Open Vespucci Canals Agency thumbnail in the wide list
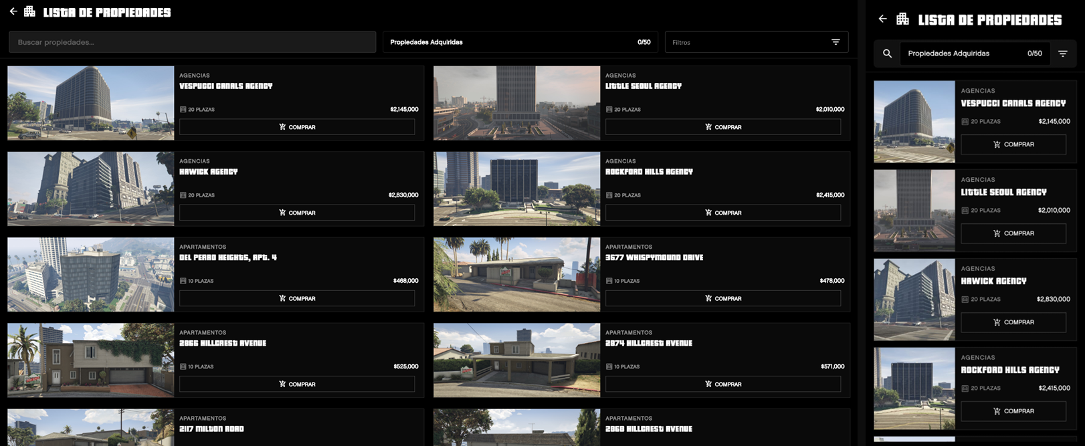Screen dimensions: 1085x446 [91, 103]
